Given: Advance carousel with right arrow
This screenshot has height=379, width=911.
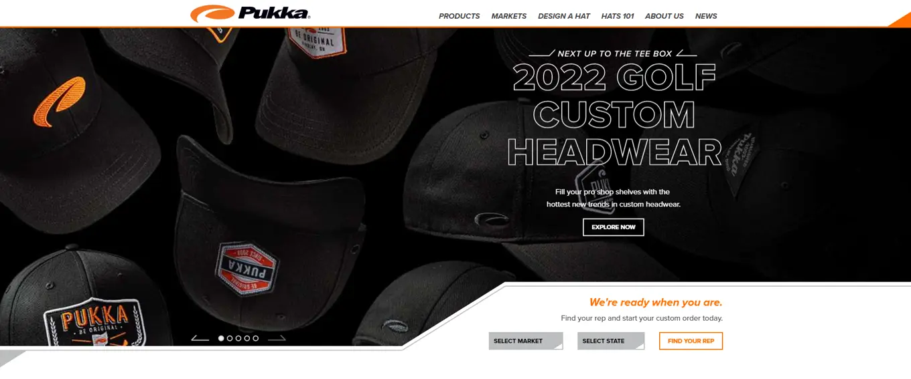Looking at the screenshot, I should [x=277, y=338].
